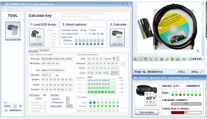Toggle the All key checkbox
Image resolution: width=207 pixels, height=119 pixels.
coord(65,41)
